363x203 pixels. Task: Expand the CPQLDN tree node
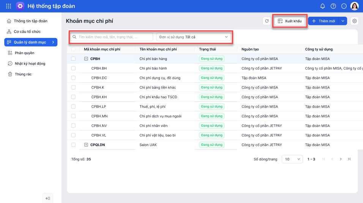tap(86, 145)
